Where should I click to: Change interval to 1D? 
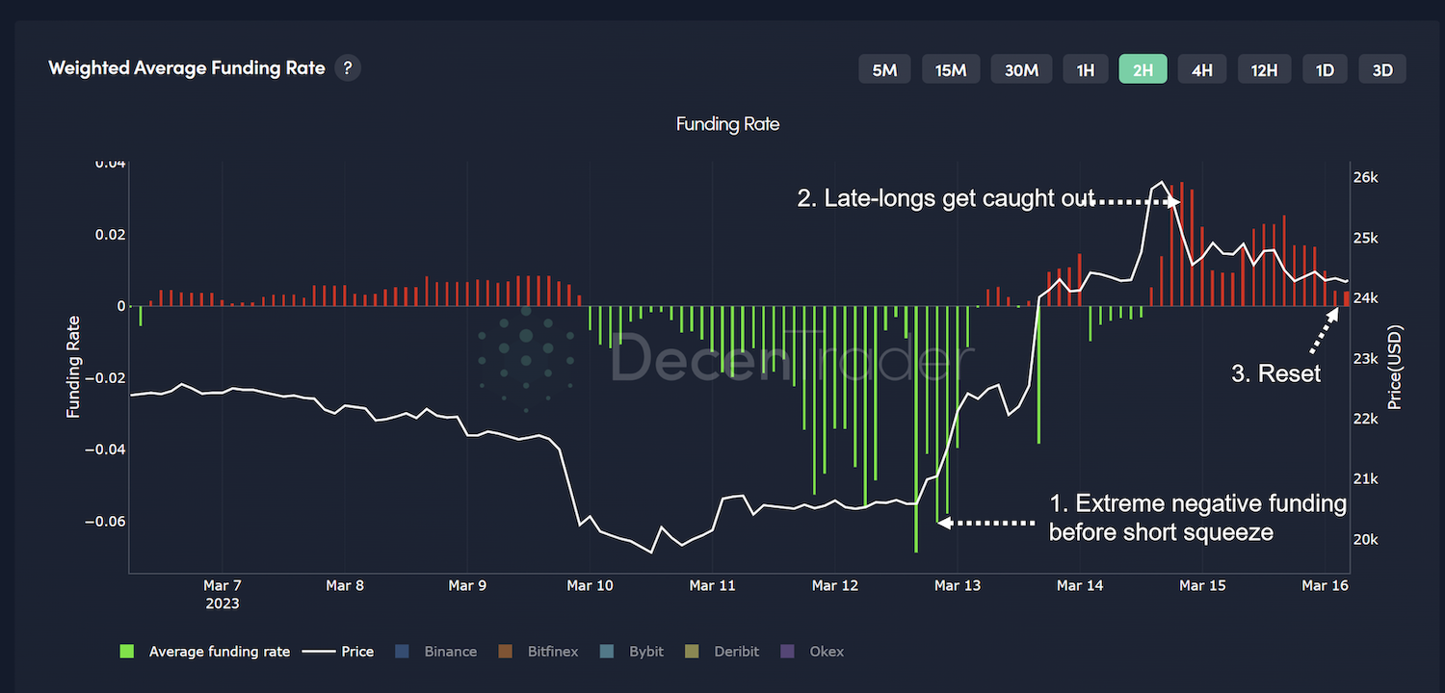[x=1325, y=69]
